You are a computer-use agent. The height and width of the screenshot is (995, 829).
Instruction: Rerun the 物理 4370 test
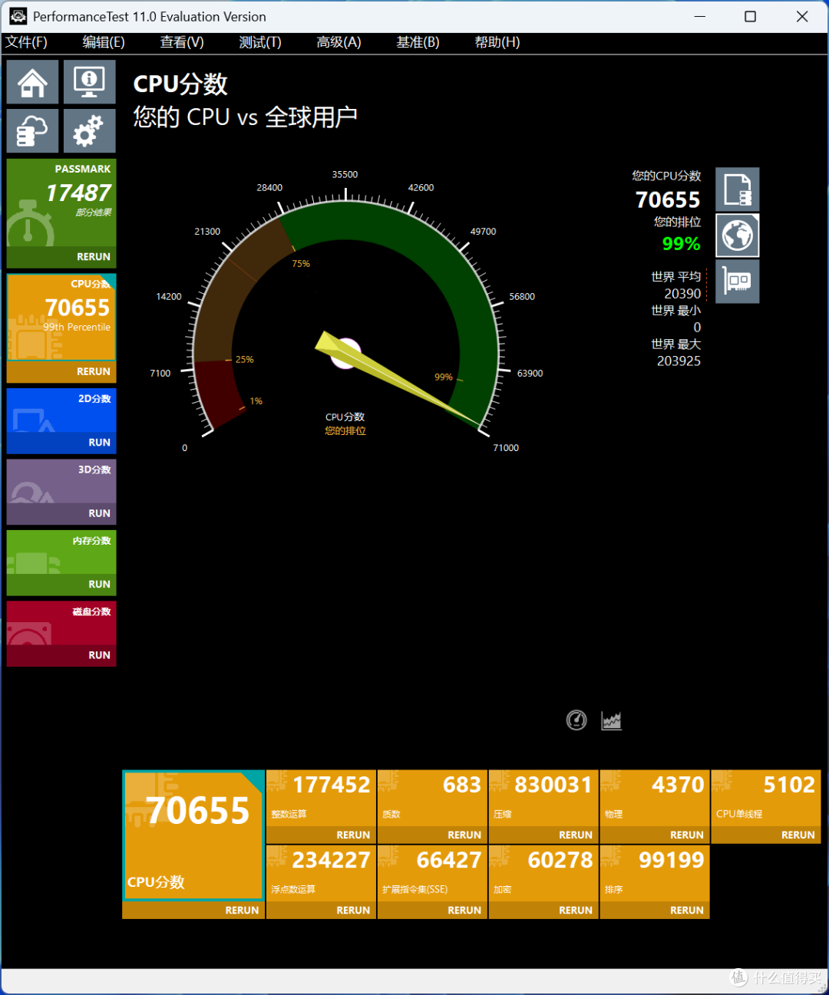(655, 835)
